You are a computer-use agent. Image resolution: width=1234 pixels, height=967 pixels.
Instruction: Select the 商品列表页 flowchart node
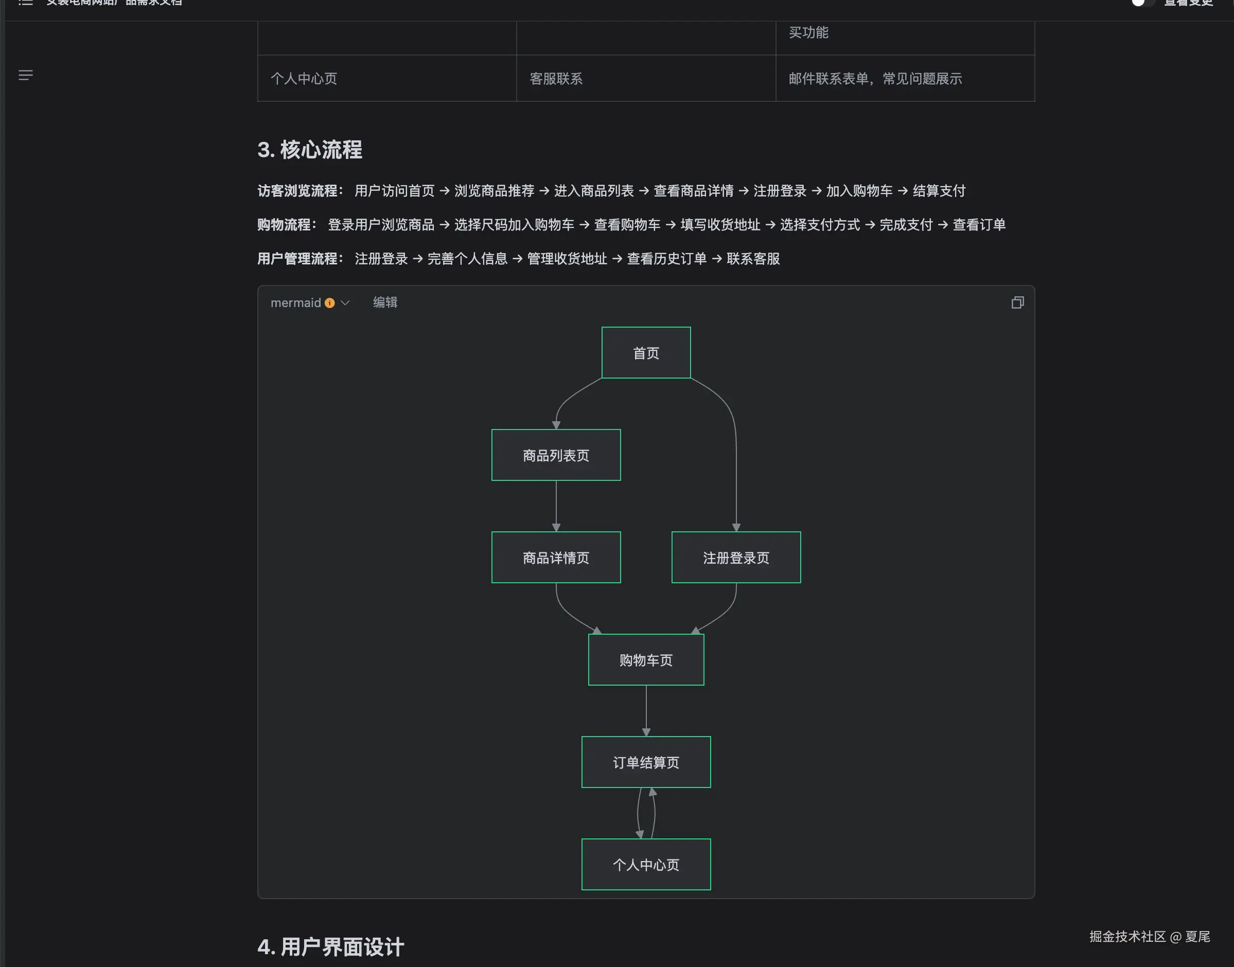pyautogui.click(x=556, y=455)
